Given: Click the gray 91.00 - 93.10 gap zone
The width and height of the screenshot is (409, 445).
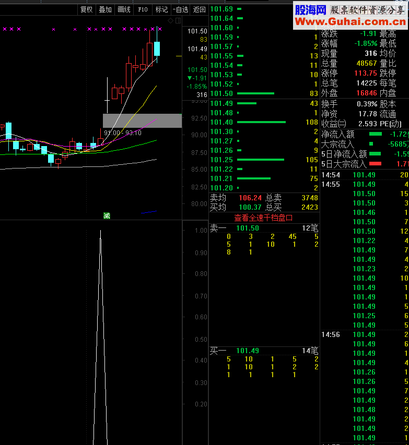Looking at the screenshot, I should pos(142,121).
